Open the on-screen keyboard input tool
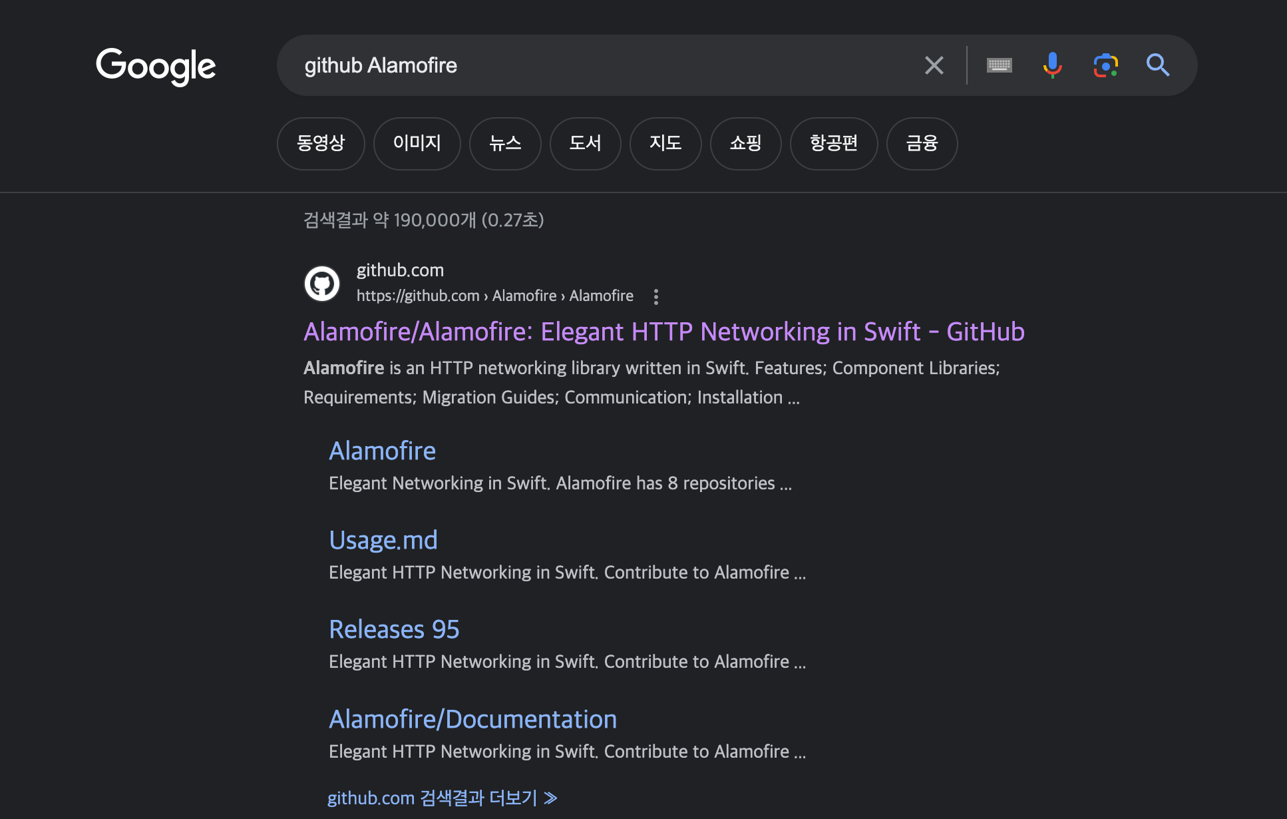Screen dimensions: 1287x819 point(999,65)
